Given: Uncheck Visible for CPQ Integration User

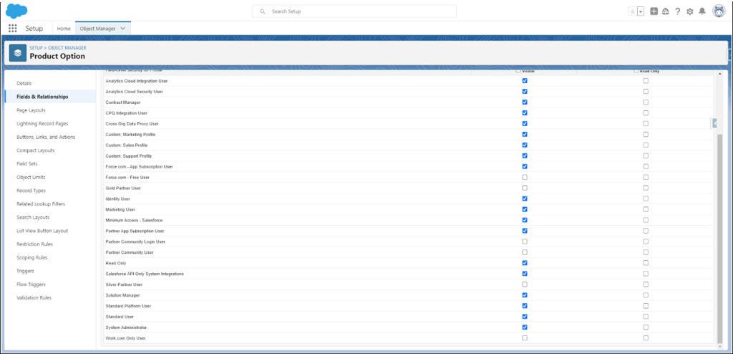Looking at the screenshot, I should click(525, 113).
